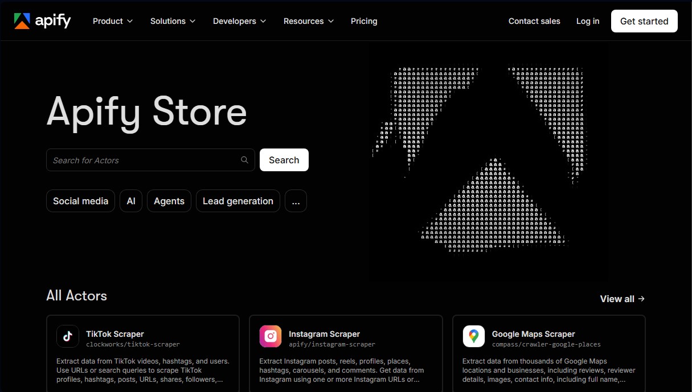Click the All Actors heading
The image size is (692, 392).
click(76, 296)
